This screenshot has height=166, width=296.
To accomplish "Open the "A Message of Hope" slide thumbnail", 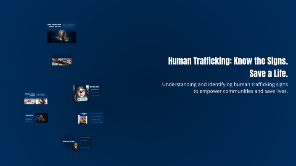I will [36, 98].
